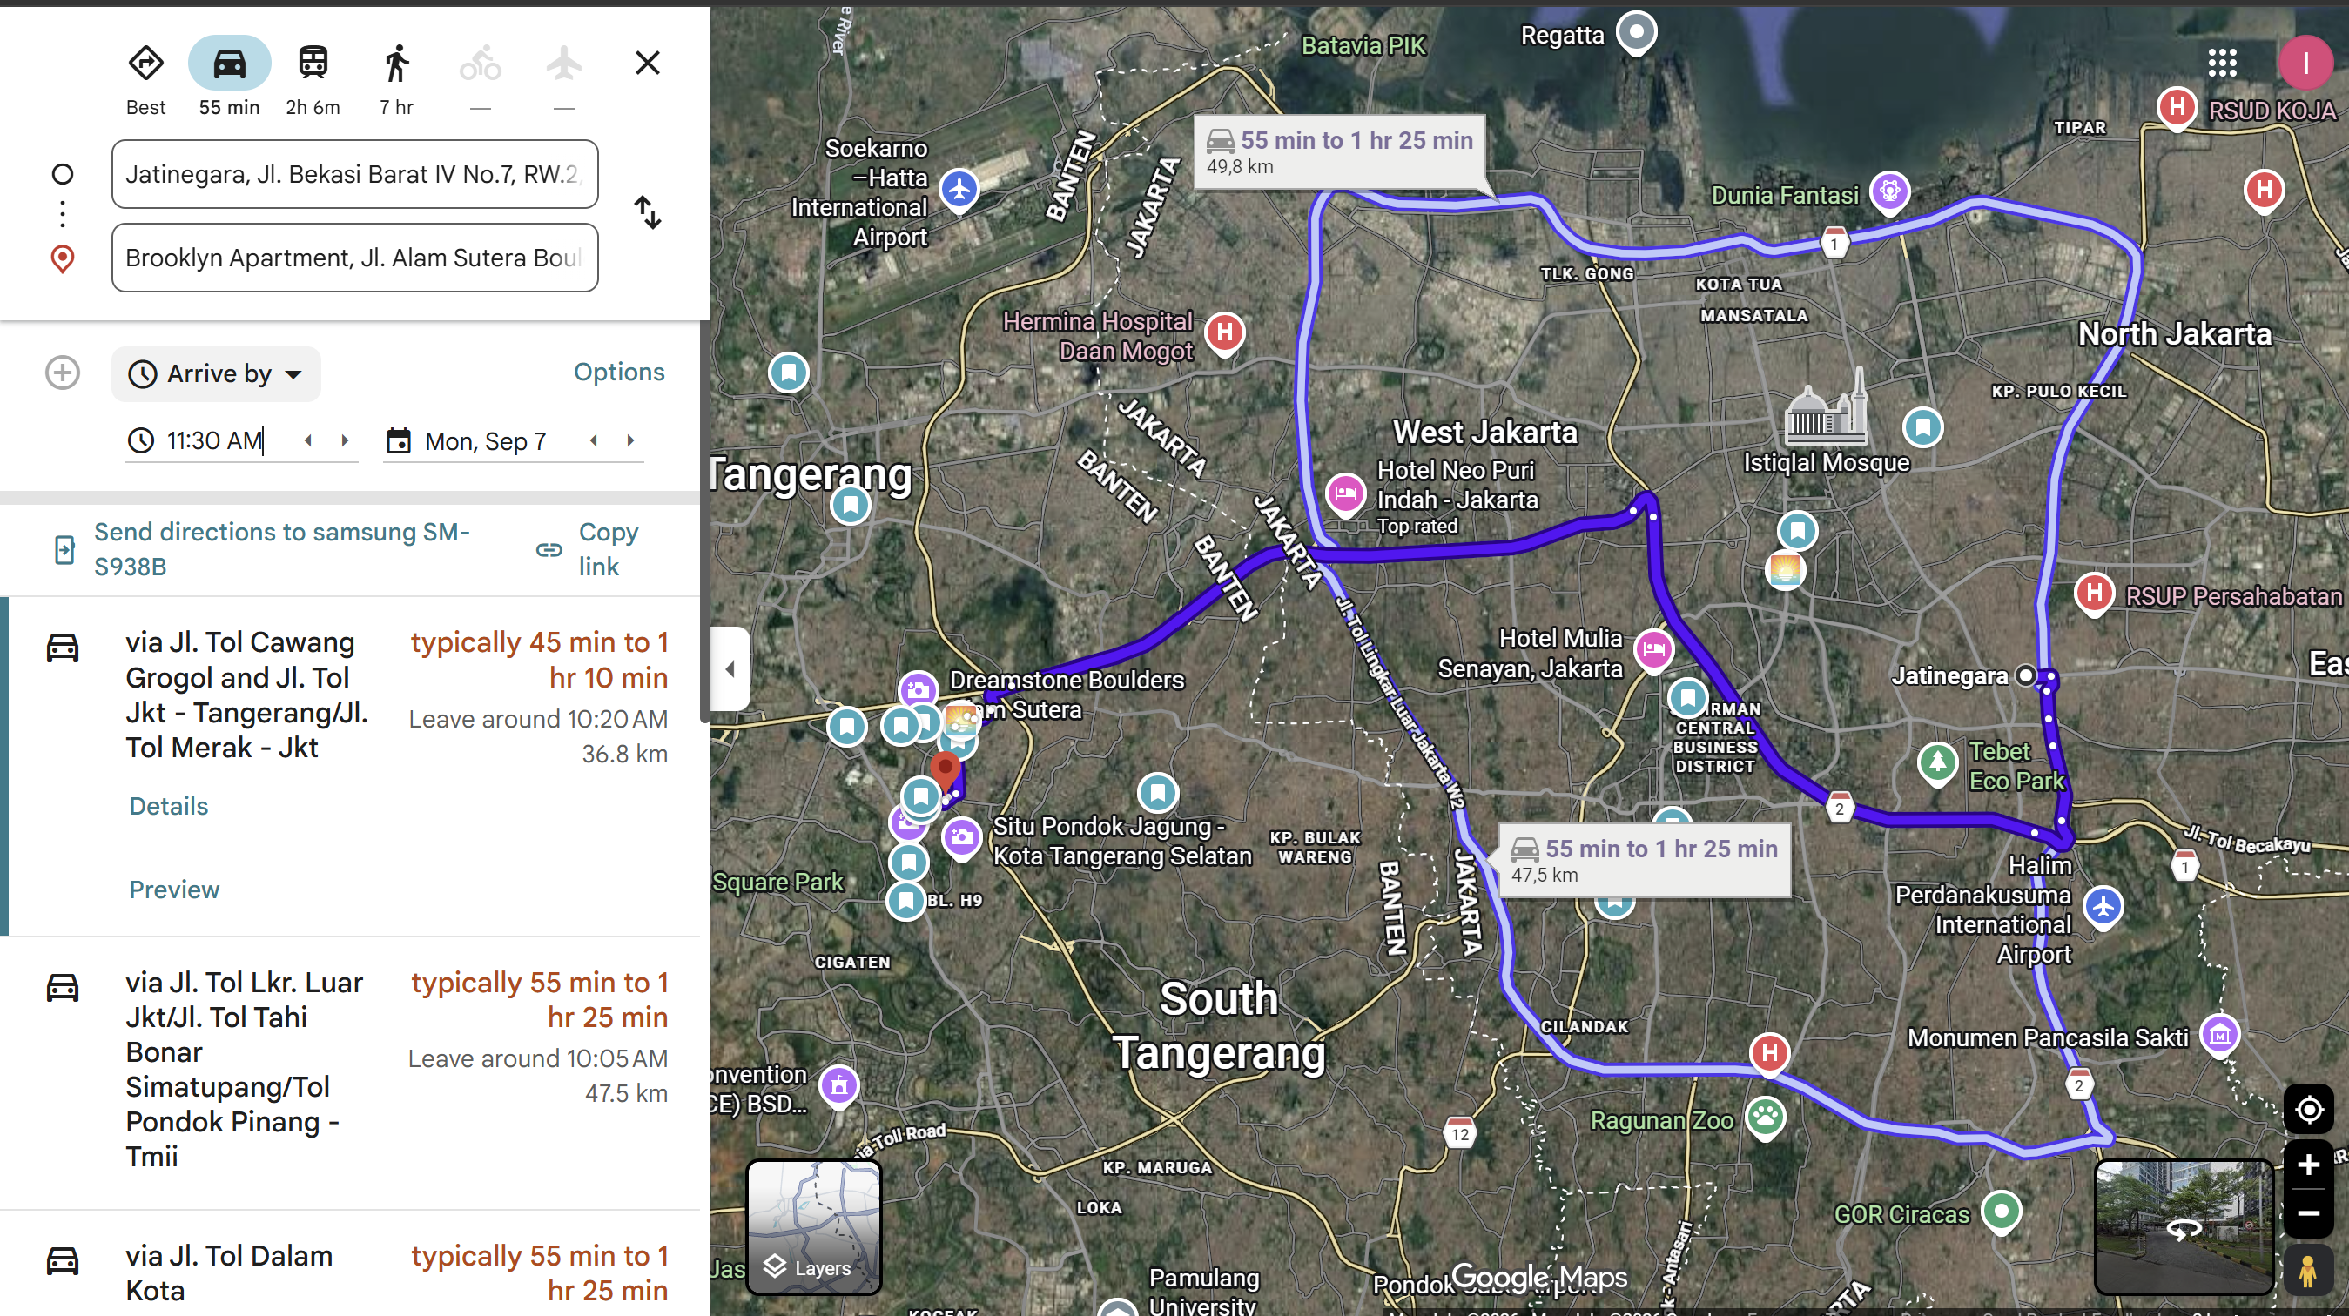Step time earlier with left arrow
The image size is (2349, 1316).
click(308, 441)
